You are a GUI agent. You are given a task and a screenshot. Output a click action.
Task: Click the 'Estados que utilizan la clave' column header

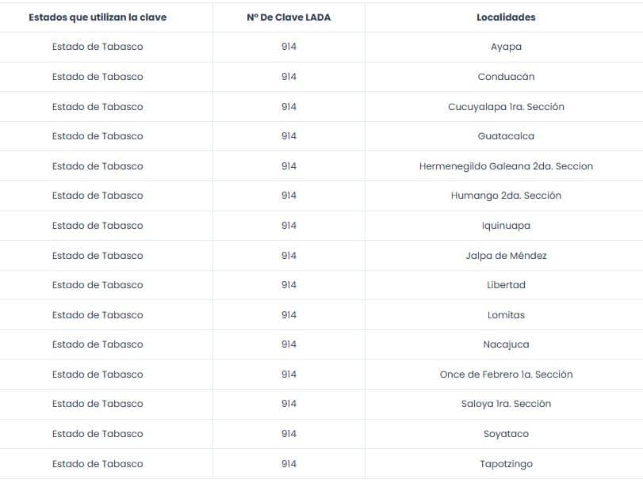(98, 17)
